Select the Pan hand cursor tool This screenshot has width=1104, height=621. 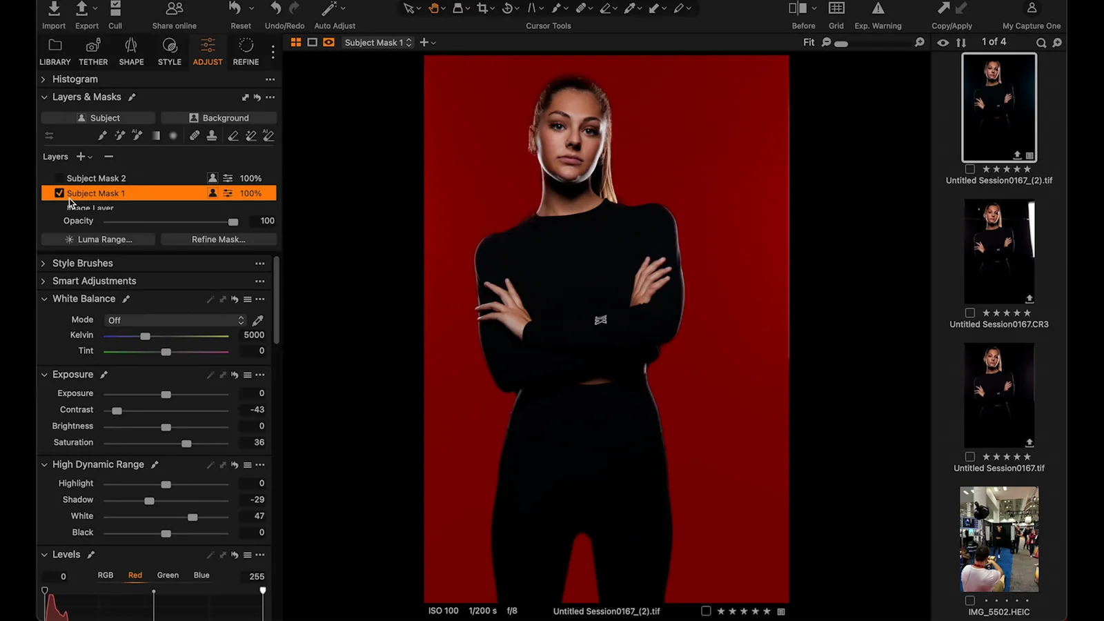[x=433, y=8]
